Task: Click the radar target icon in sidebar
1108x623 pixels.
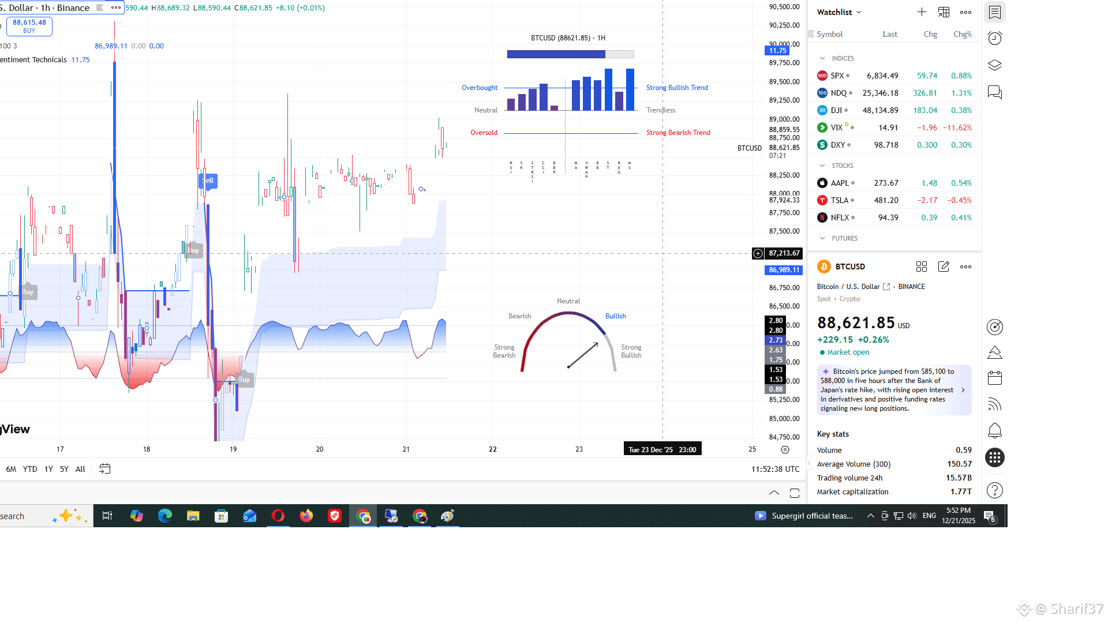Action: tap(994, 327)
